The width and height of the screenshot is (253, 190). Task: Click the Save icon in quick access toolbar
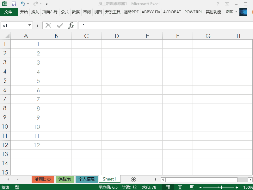pos(14,4)
